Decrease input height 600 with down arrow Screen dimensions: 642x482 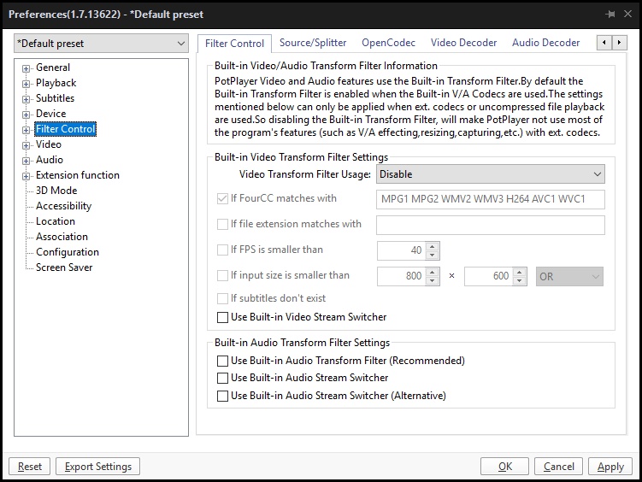[519, 280]
